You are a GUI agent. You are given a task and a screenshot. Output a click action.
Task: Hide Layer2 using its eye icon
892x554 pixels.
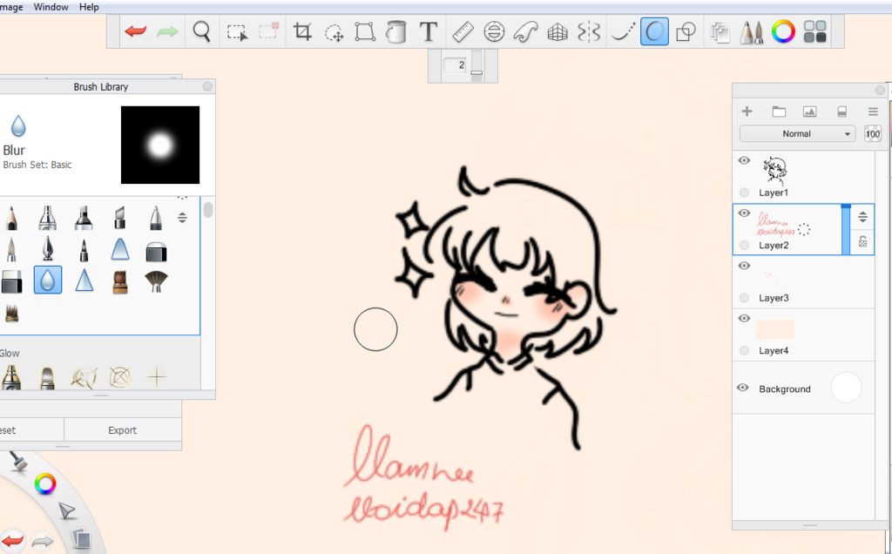click(744, 213)
